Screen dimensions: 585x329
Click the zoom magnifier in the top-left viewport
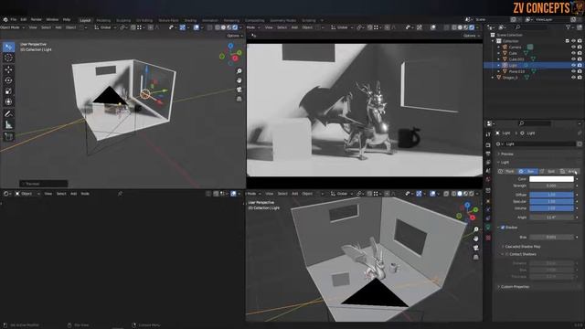(x=239, y=71)
